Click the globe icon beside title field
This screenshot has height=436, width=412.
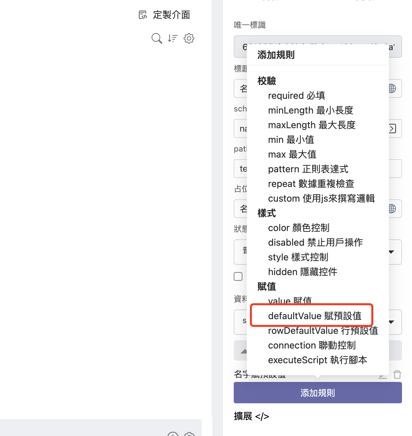pos(392,88)
